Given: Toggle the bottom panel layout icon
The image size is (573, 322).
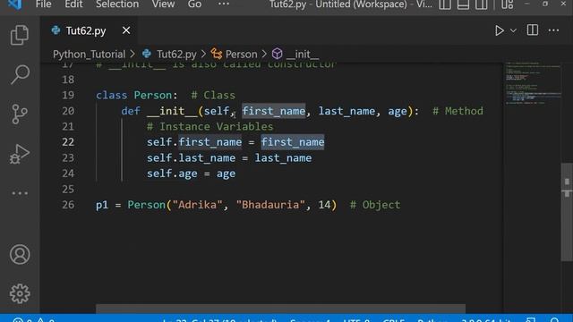Looking at the screenshot, I should pyautogui.click(x=463, y=4).
